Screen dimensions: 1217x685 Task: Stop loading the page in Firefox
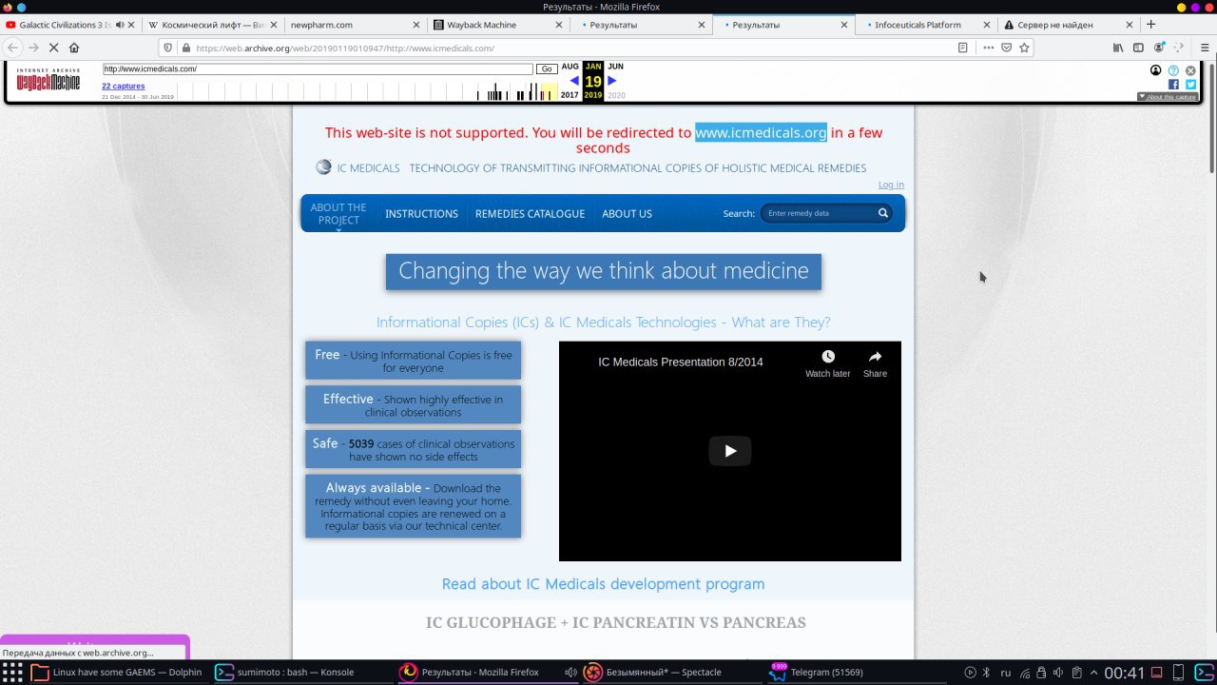click(53, 48)
